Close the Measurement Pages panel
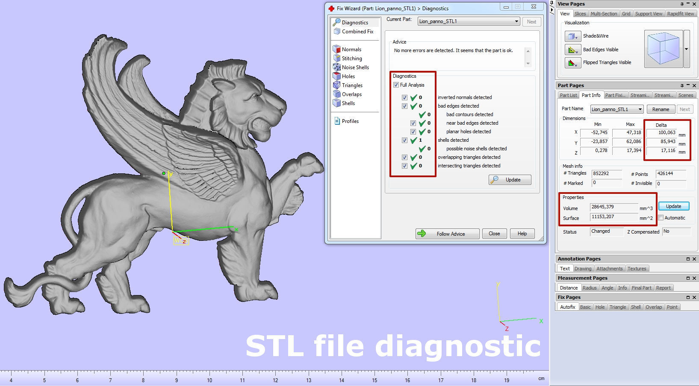 pos(694,278)
